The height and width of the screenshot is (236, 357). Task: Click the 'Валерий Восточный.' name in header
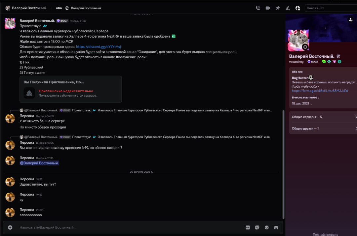[30, 8]
